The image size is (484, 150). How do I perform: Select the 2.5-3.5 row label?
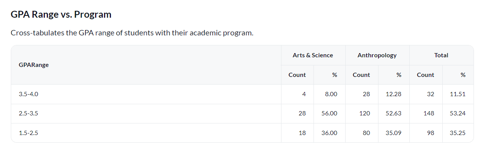29,113
